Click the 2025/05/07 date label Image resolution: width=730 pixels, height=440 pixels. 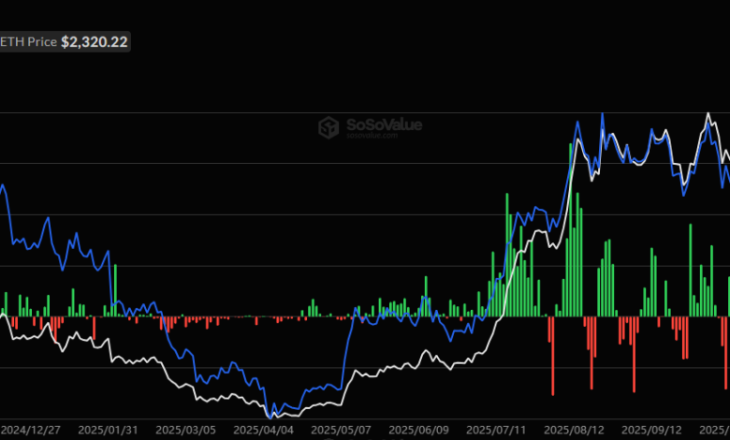pos(343,429)
